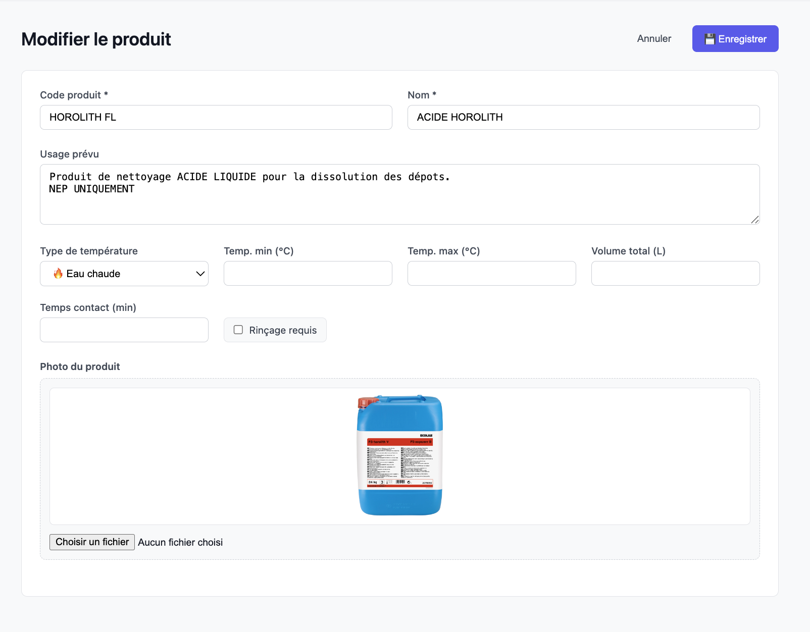The image size is (810, 632).
Task: Click the floppy disk icon on Enregistrer
Action: point(710,39)
